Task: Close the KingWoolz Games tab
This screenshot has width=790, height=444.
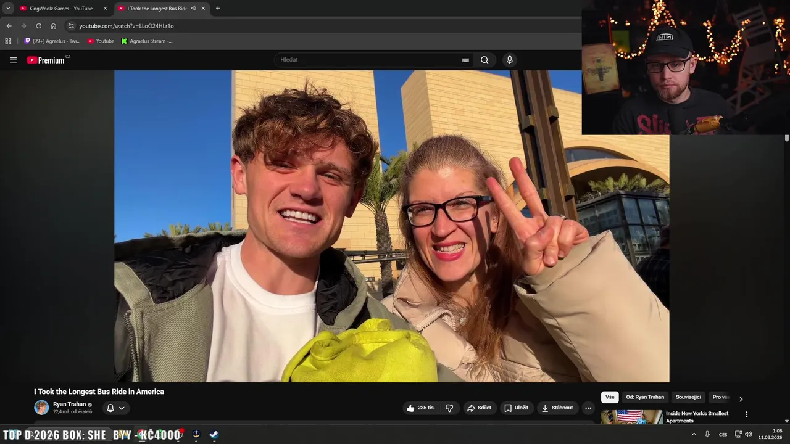Action: 105,9
